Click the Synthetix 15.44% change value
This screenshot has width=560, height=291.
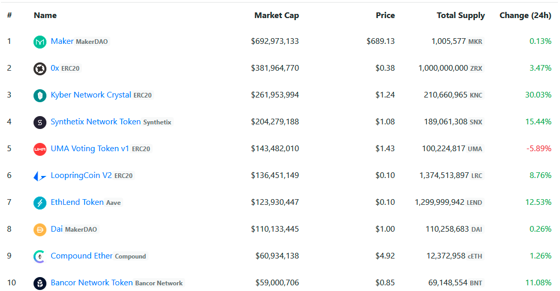tap(538, 122)
